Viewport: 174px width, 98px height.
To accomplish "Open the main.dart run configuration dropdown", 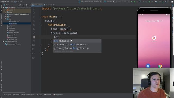I will point(109,2).
